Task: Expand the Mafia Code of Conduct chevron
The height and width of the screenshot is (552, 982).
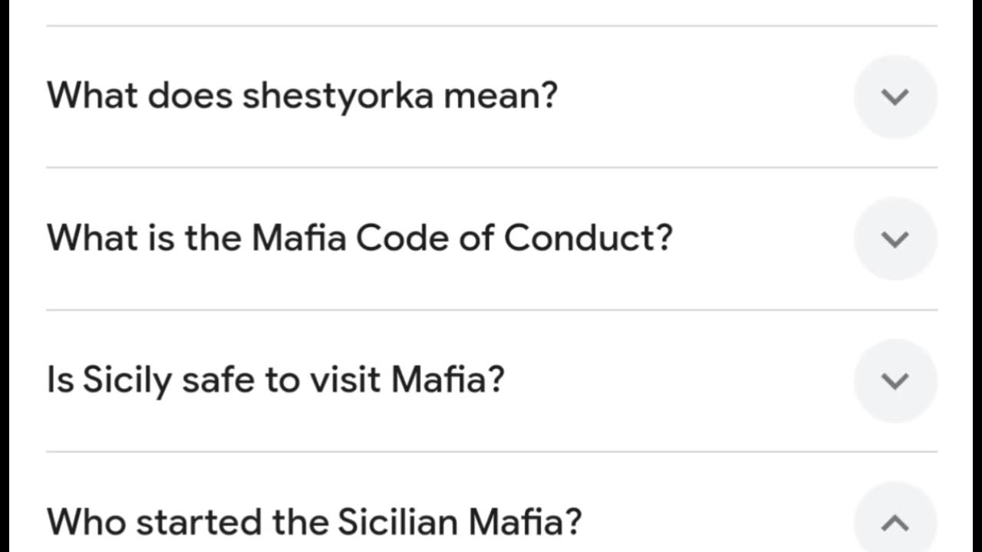Action: (895, 238)
